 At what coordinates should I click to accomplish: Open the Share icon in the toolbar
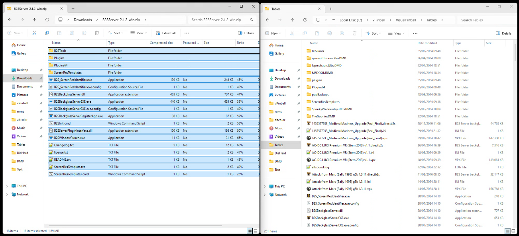point(84,33)
